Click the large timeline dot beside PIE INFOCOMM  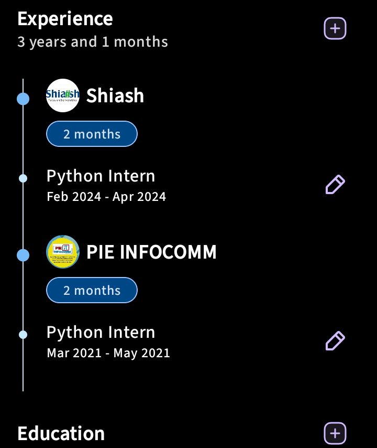tap(23, 255)
